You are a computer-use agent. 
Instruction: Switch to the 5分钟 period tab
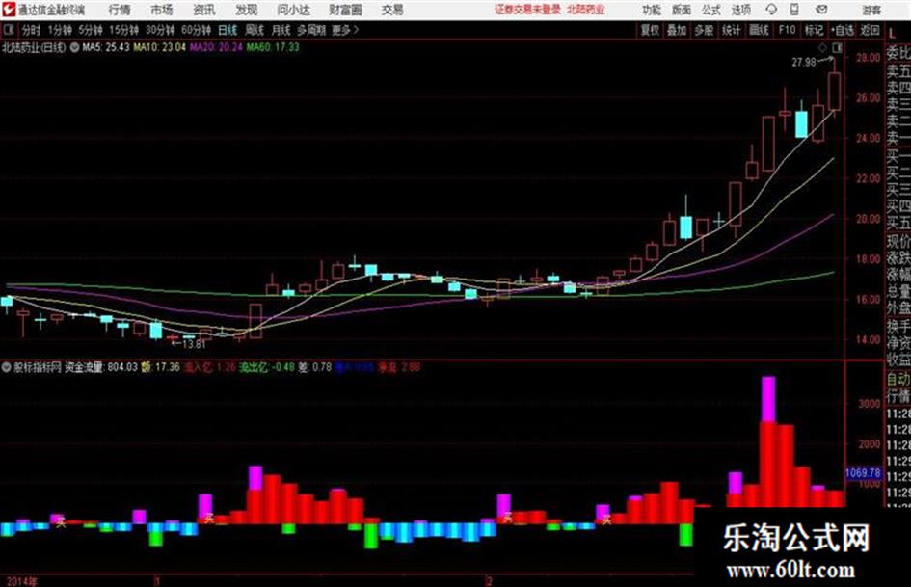(91, 30)
